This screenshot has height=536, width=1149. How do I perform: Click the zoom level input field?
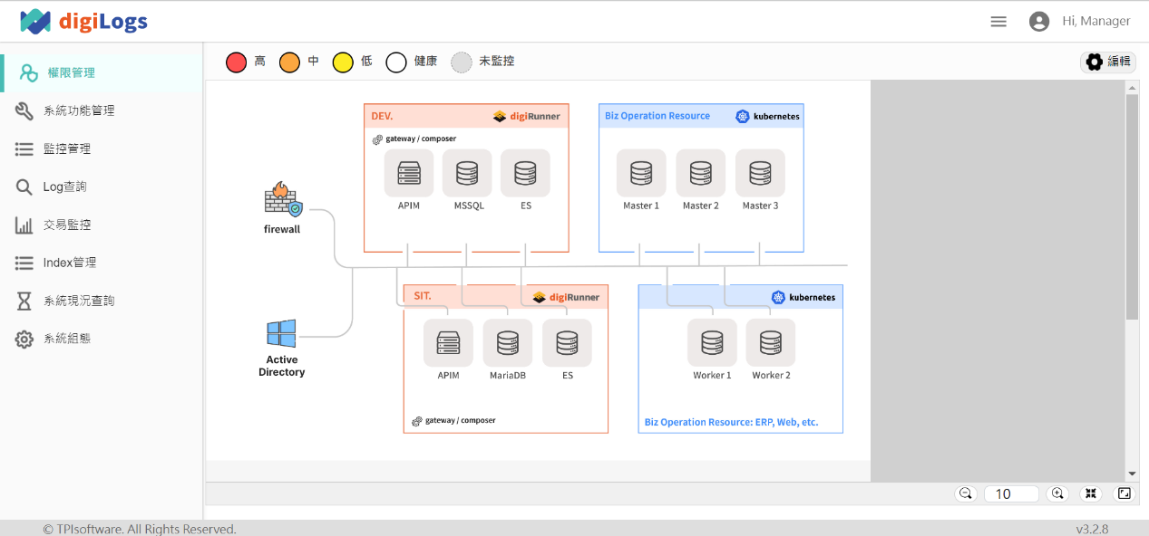tap(1011, 493)
